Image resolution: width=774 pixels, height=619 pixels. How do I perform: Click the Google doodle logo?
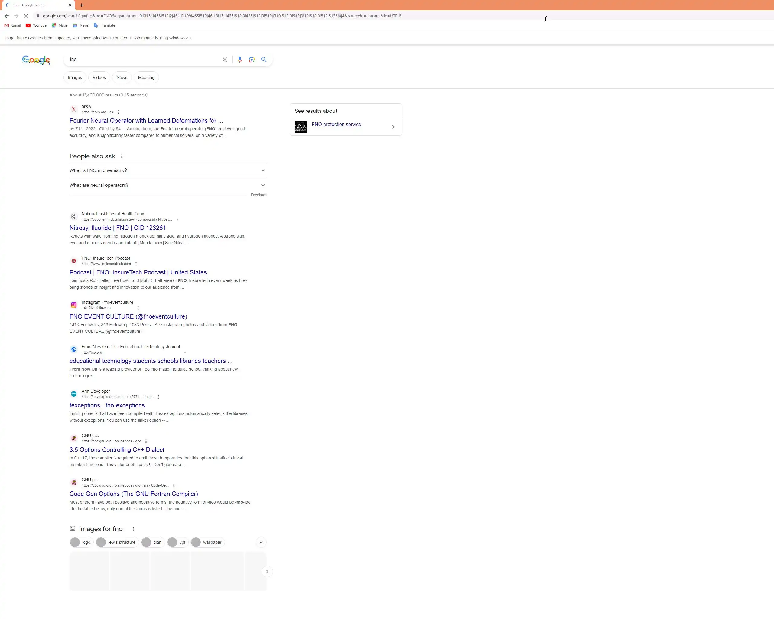click(36, 60)
